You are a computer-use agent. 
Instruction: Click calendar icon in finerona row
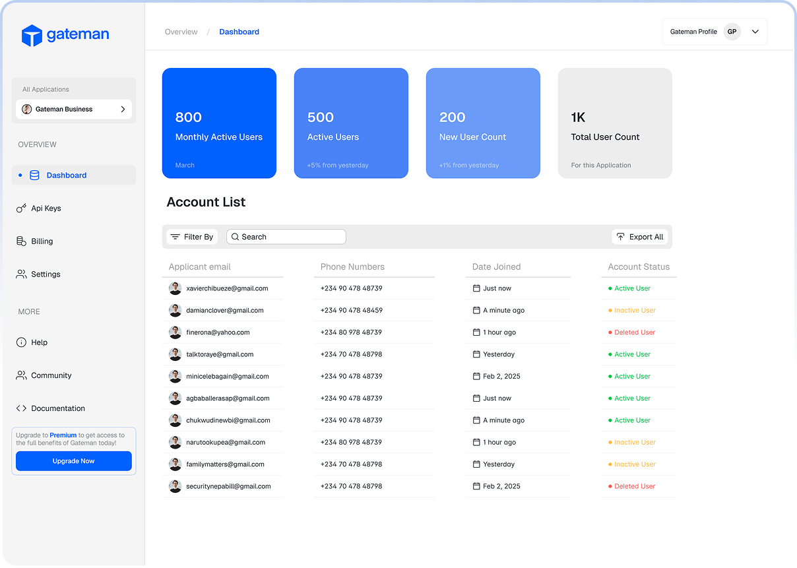pyautogui.click(x=476, y=332)
